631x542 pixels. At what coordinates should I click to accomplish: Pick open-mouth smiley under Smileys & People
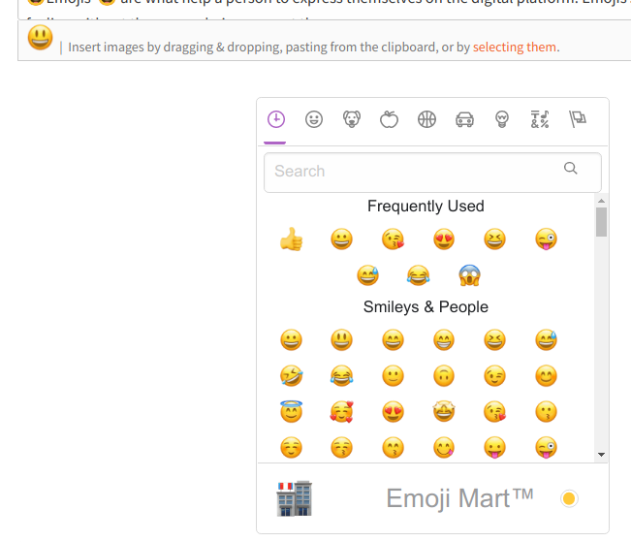(341, 340)
